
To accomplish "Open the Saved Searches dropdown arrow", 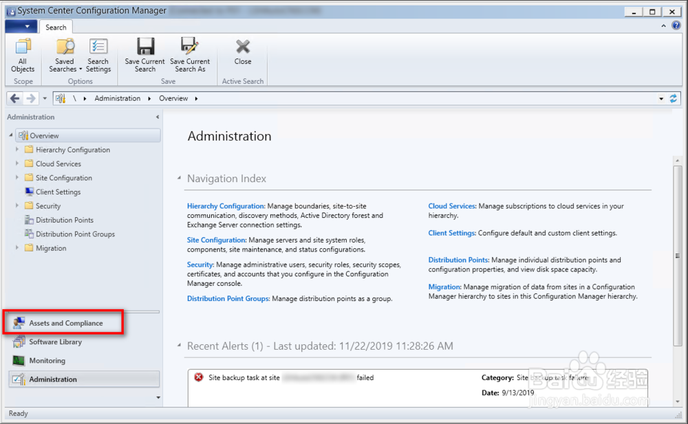I will tap(80, 69).
